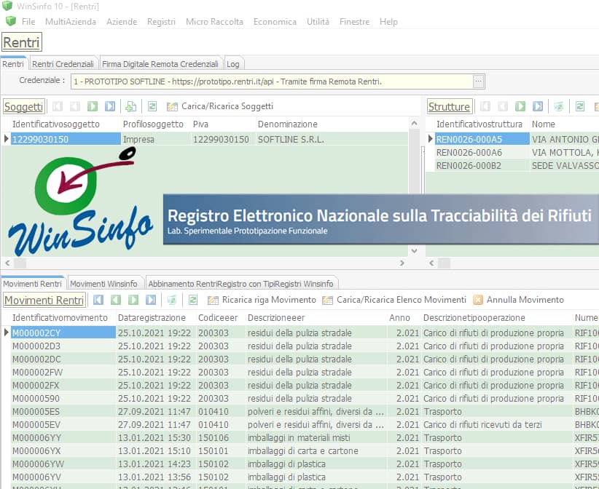Go to next record in Soggetti toolbar
The height and width of the screenshot is (489, 599).
93,106
